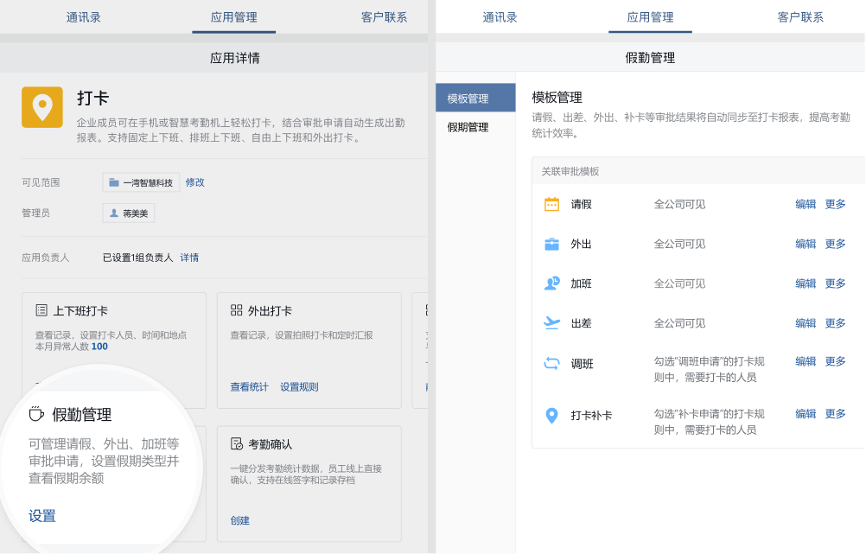The width and height of the screenshot is (866, 554).
Task: Click 编辑 in the 打卡补卡 row
Action: [806, 414]
